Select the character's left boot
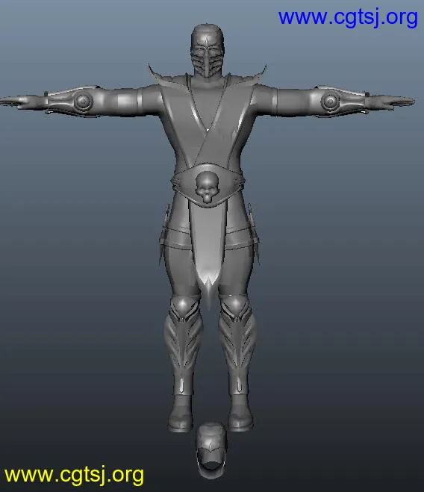 [x=240, y=413]
